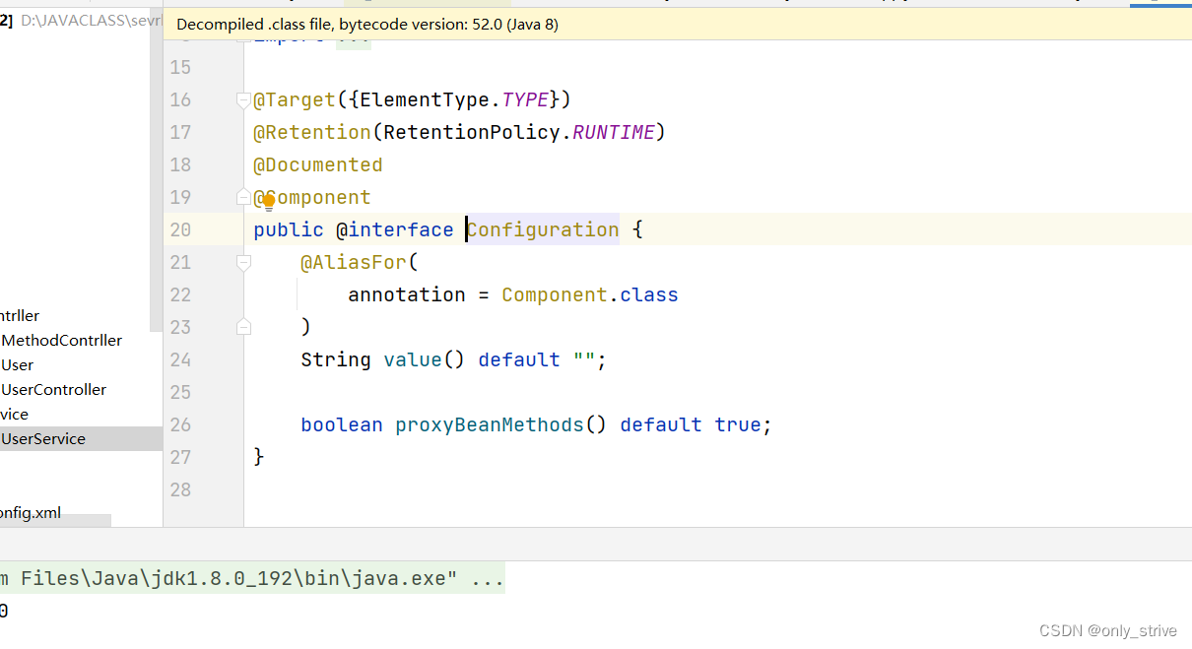
Task: Click the java.exe command line in console
Action: [252, 578]
